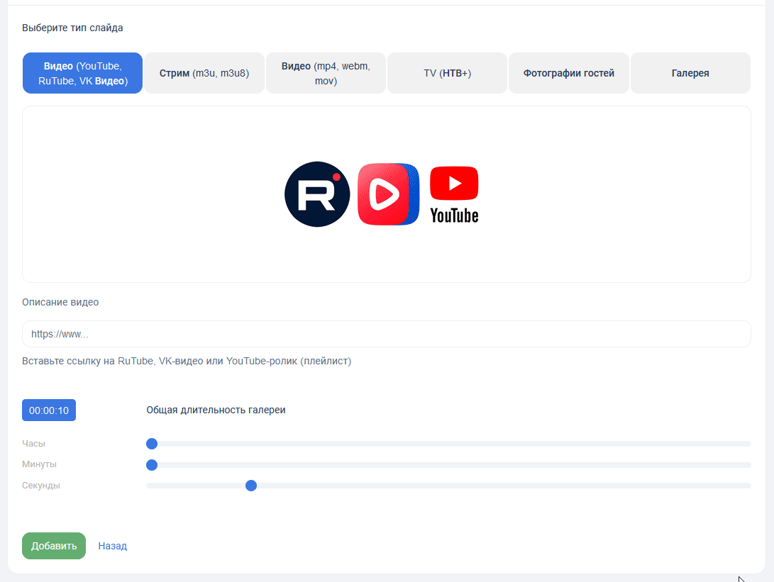
Task: Click the red VK Video play icon
Action: pyautogui.click(x=388, y=194)
